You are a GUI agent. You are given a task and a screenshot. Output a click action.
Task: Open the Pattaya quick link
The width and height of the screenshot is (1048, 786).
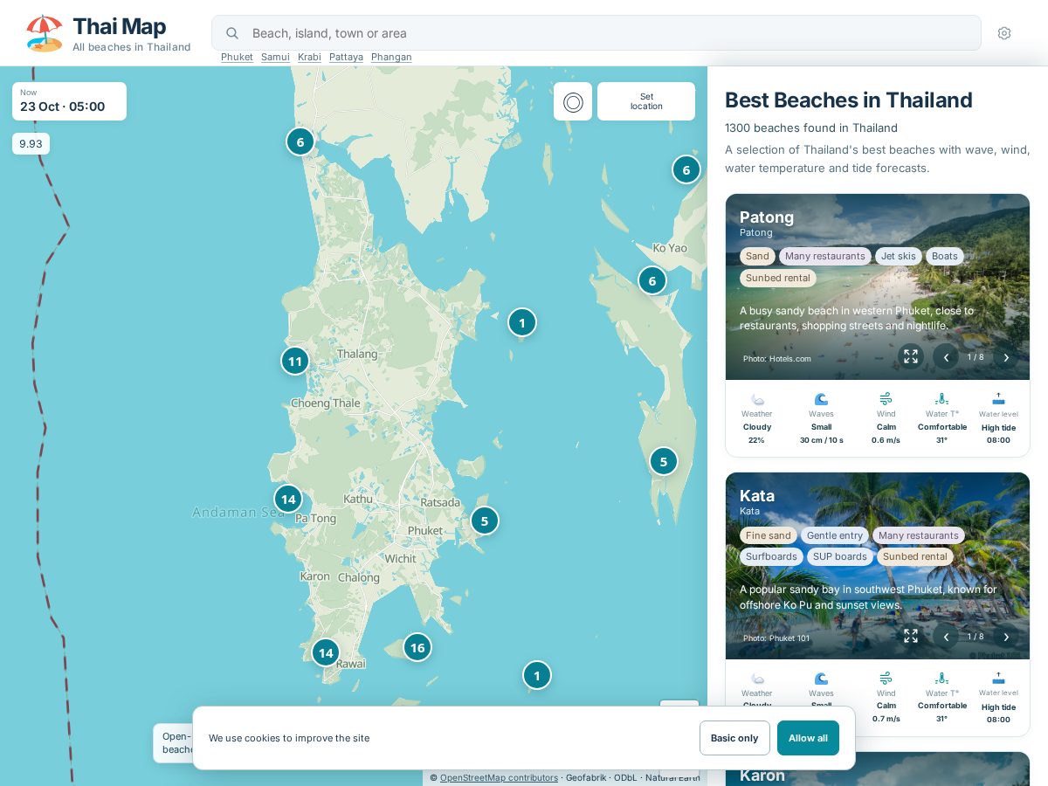click(346, 57)
